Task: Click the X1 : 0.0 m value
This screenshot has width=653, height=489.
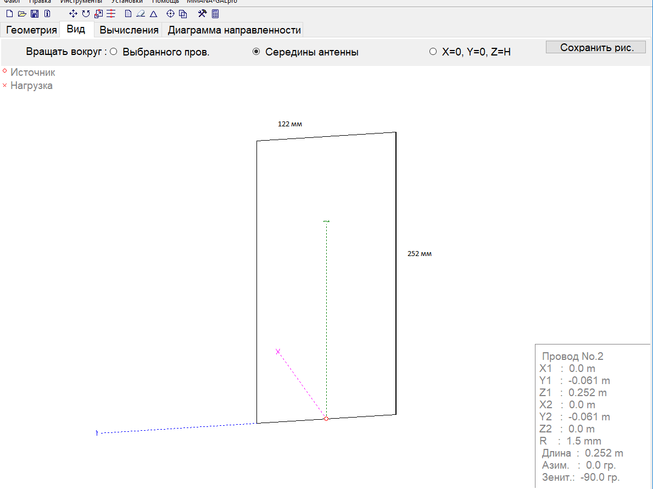Action: [567, 368]
